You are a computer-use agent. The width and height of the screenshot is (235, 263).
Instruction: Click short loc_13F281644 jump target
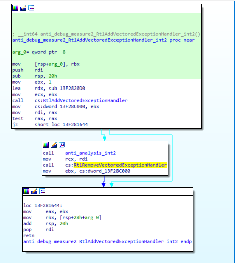(x=61, y=124)
